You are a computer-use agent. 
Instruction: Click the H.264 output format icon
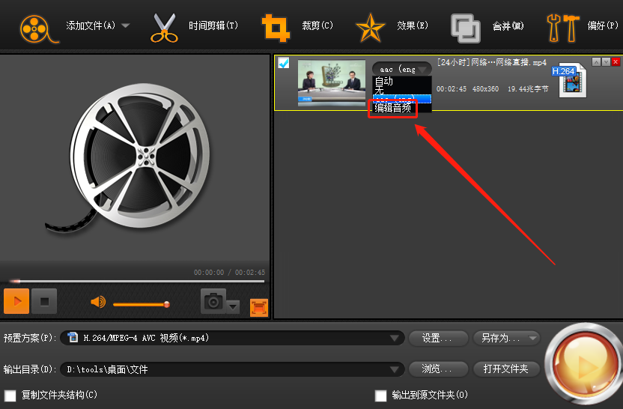[x=569, y=81]
